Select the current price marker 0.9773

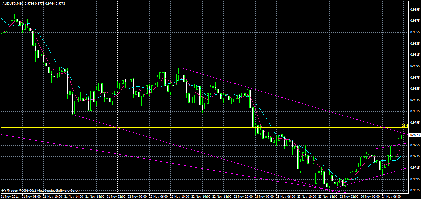(x=415, y=135)
